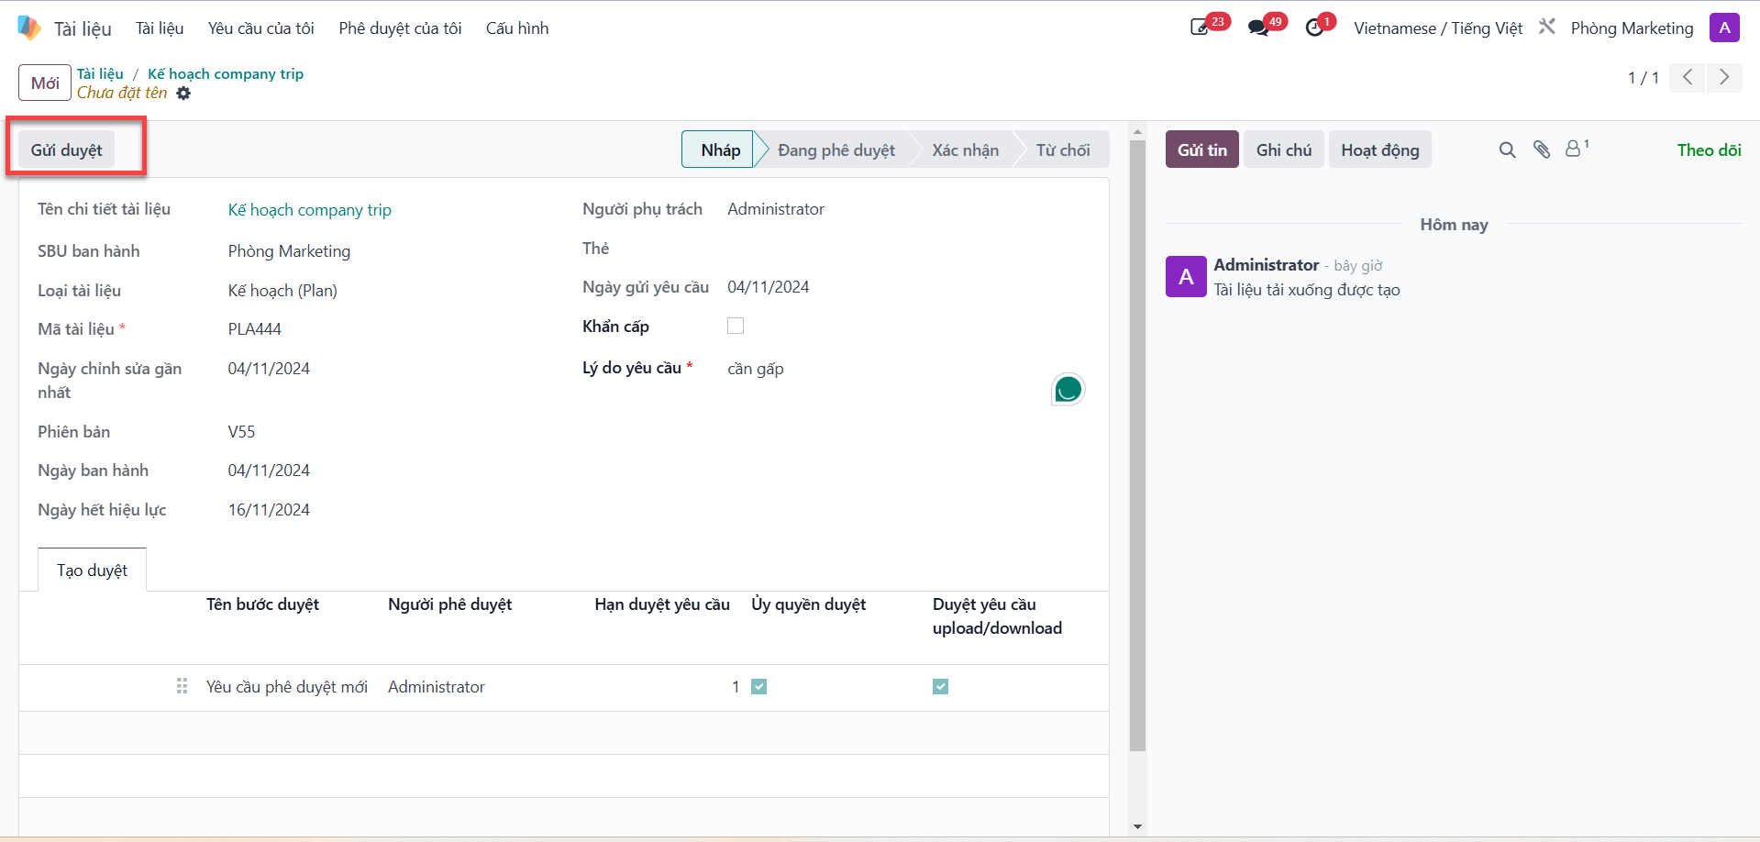
Task: Click the Kế hoạch company trip breadcrumb link
Action: 226,73
